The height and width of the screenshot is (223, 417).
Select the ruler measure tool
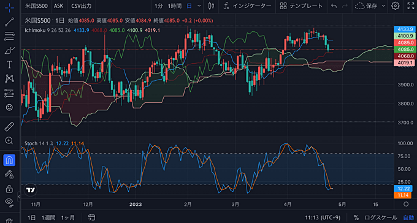point(10,127)
